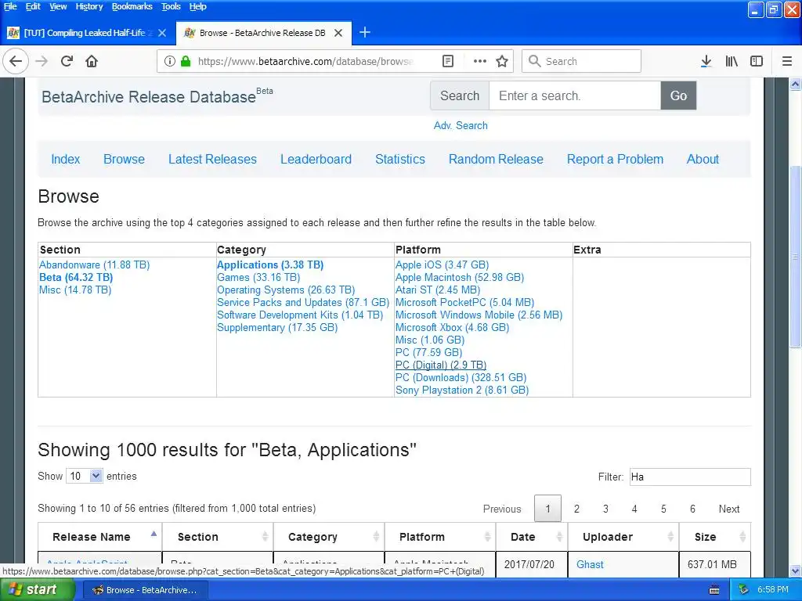Click the magnifier icon in browser search box
Image resolution: width=802 pixels, height=601 pixels.
pos(534,61)
